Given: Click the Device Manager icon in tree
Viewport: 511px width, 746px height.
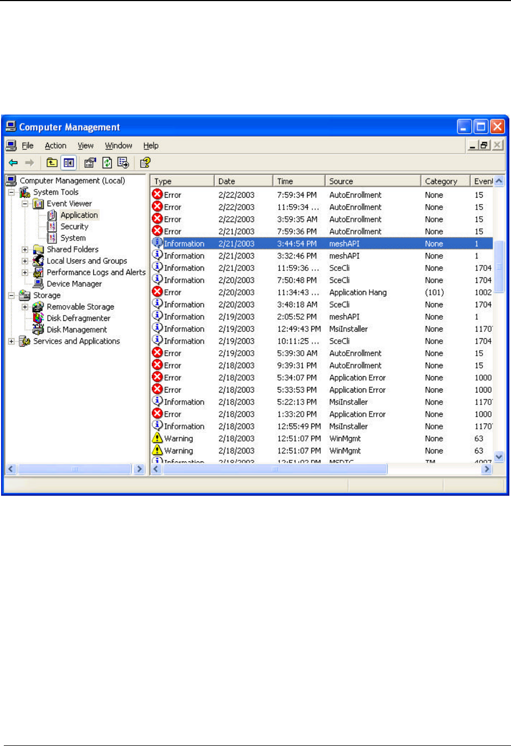Looking at the screenshot, I should click(39, 283).
